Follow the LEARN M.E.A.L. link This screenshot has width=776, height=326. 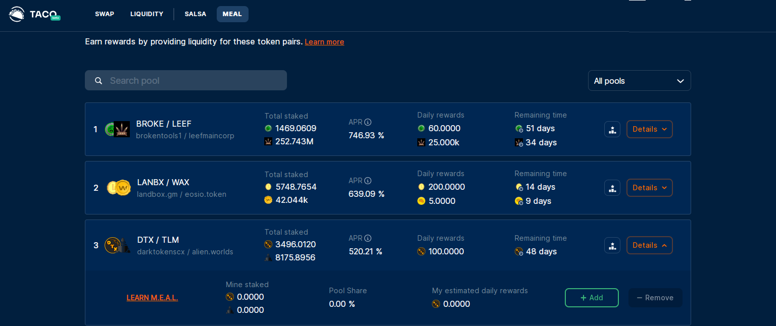coord(152,298)
